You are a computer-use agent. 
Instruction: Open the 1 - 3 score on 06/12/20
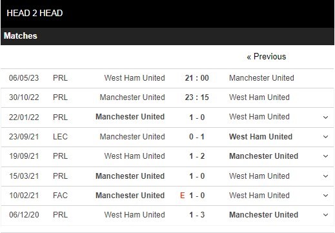(197, 215)
